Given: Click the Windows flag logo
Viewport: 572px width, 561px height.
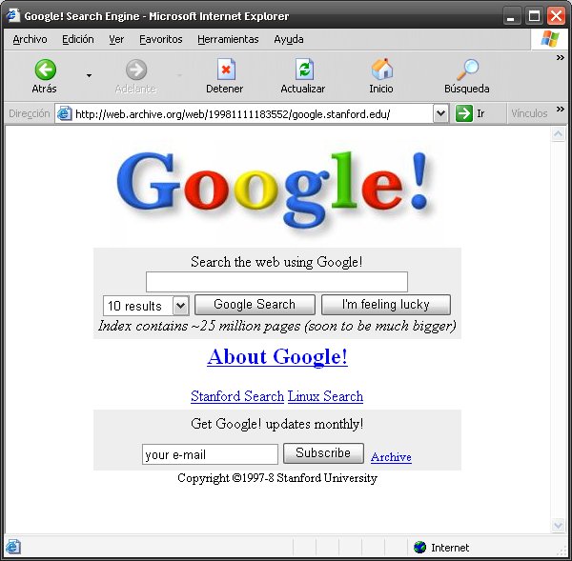Looking at the screenshot, I should 549,39.
